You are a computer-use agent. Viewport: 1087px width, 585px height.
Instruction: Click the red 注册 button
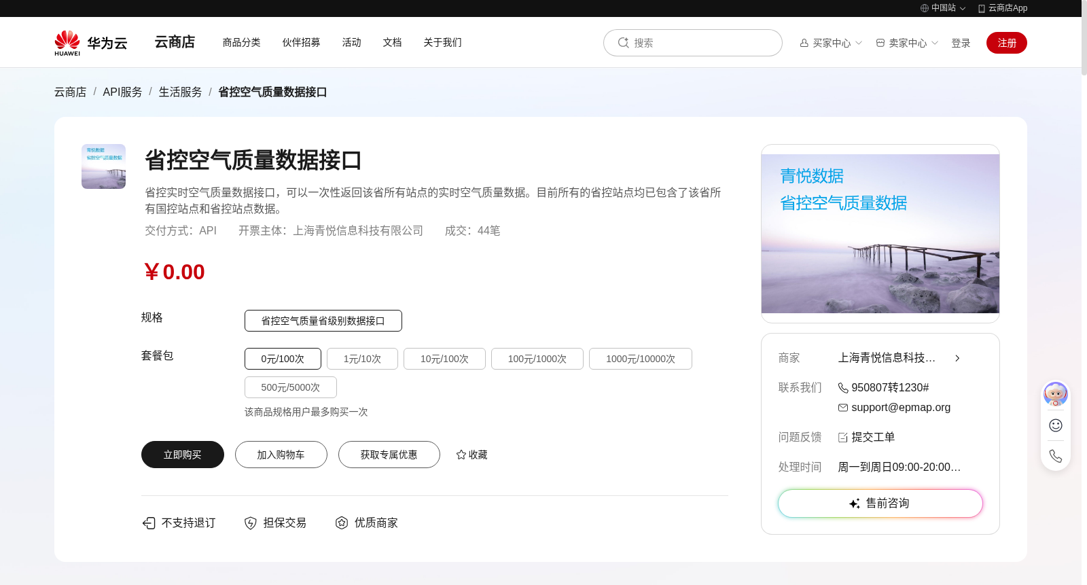[1007, 43]
